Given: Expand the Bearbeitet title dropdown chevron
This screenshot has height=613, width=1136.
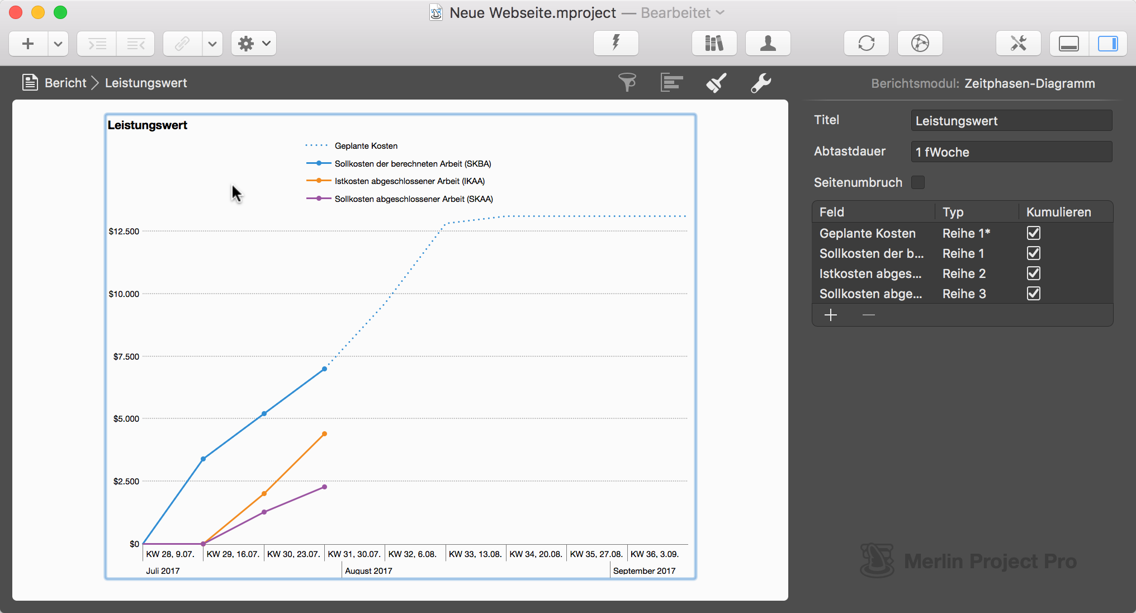Looking at the screenshot, I should (x=720, y=12).
